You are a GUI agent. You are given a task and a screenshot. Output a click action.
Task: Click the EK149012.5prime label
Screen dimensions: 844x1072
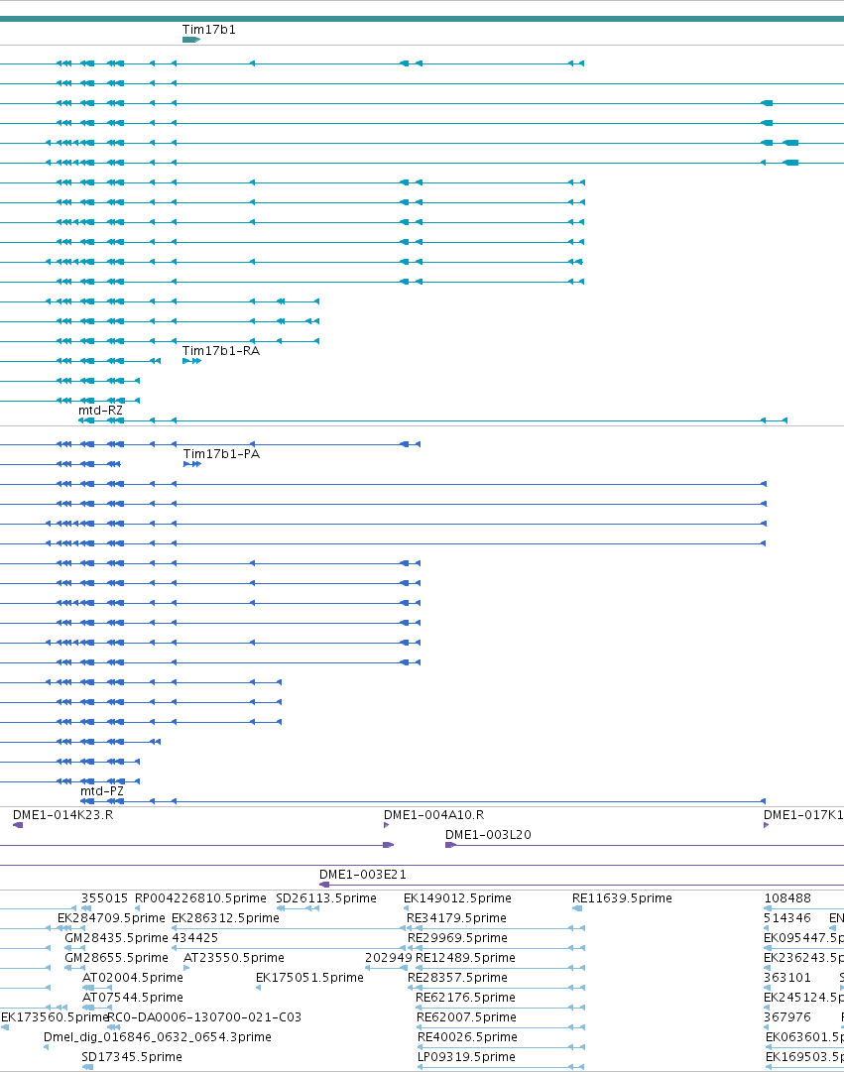[457, 898]
